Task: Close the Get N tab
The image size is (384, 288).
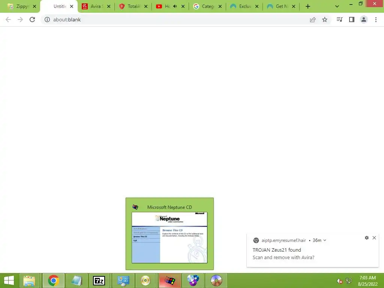Action: coord(294,6)
